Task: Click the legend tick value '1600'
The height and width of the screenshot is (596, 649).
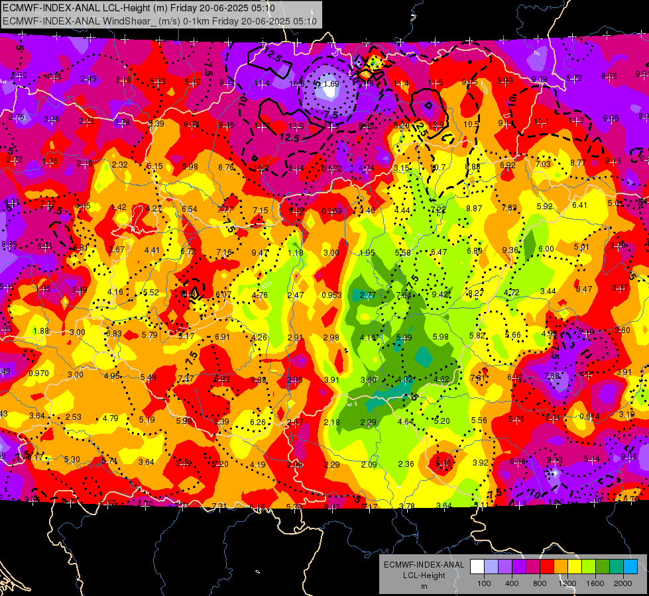Action: pos(595,583)
